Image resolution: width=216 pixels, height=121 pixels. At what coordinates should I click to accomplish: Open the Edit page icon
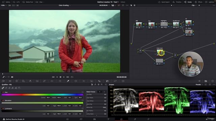pos(94,119)
